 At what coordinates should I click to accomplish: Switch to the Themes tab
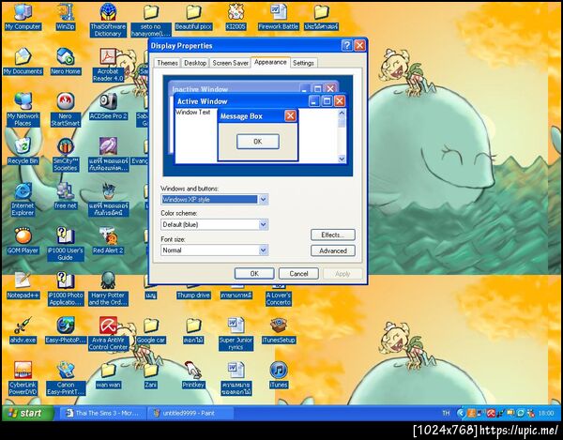click(167, 63)
